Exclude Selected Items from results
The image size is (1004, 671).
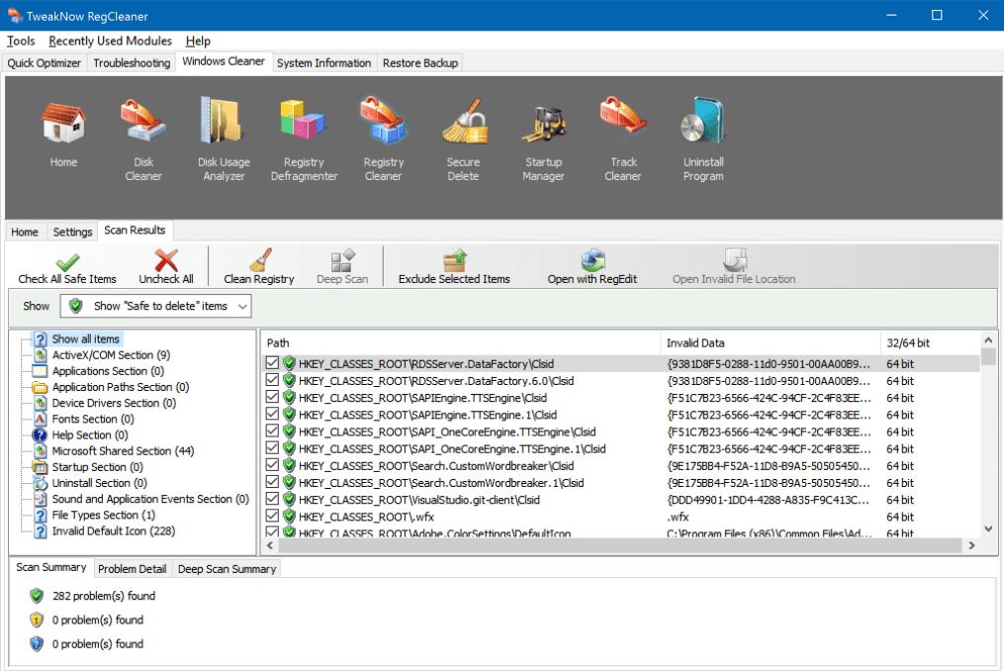click(x=454, y=266)
